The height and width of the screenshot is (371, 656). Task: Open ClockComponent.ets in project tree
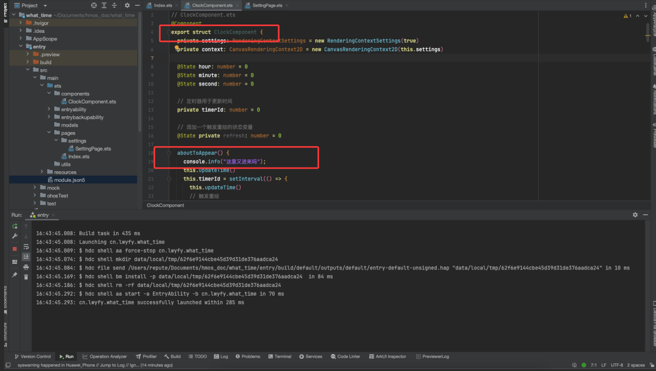88,101
